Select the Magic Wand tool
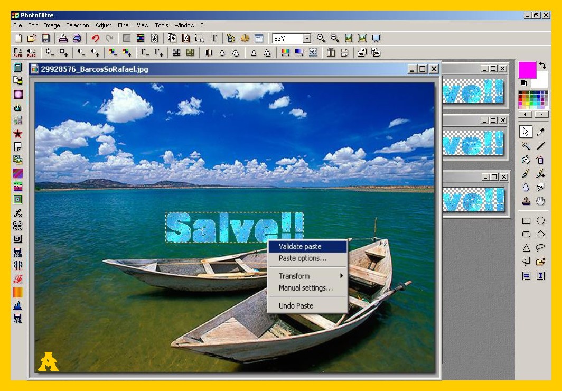 pos(526,146)
